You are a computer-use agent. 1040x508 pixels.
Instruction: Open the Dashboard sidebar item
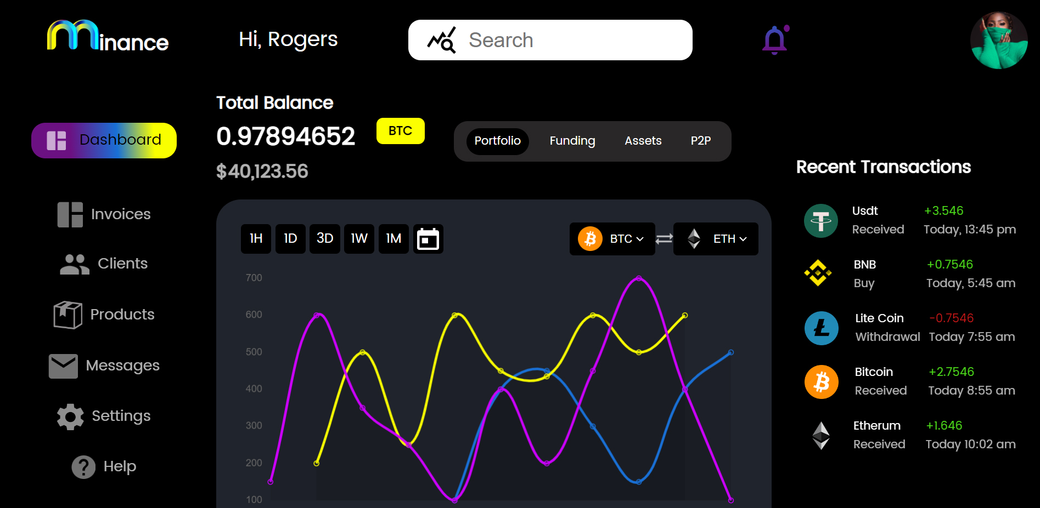pos(104,140)
